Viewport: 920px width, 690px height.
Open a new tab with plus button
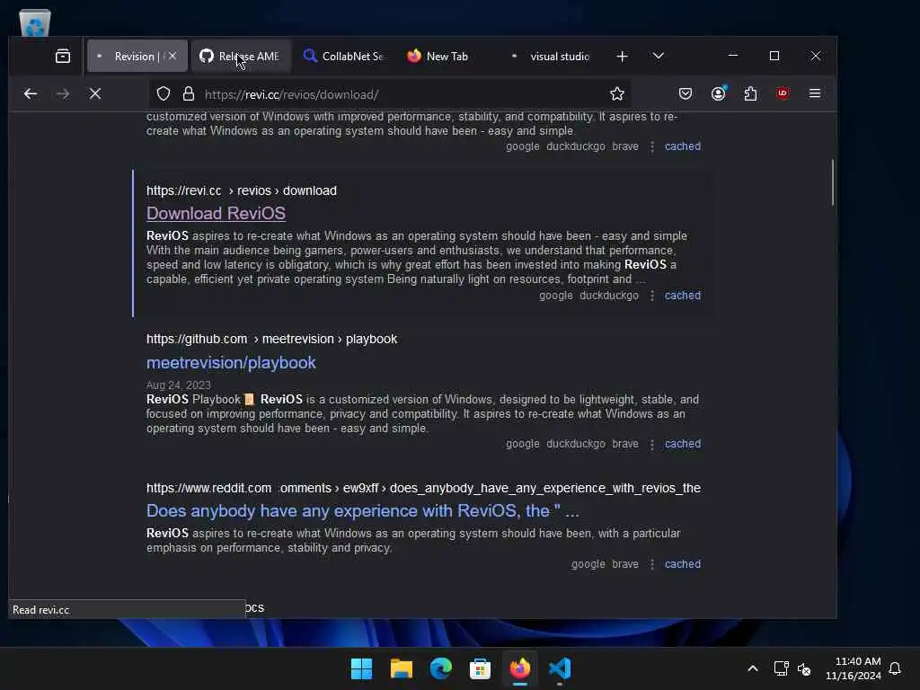coord(622,57)
